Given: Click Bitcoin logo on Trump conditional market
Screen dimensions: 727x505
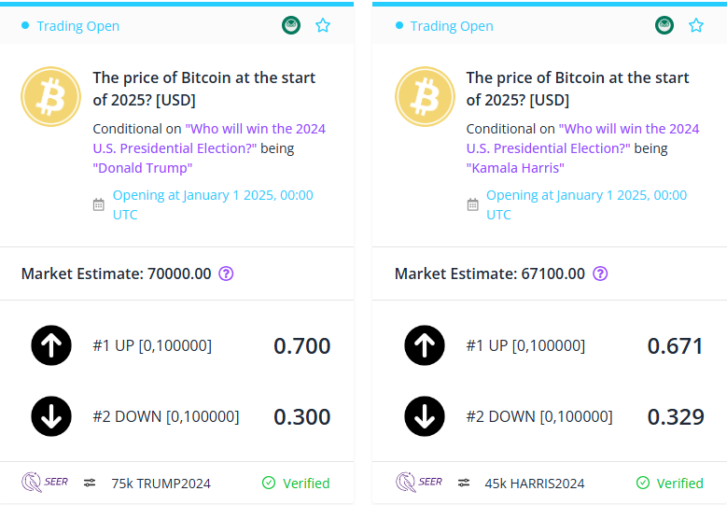Looking at the screenshot, I should (x=51, y=96).
